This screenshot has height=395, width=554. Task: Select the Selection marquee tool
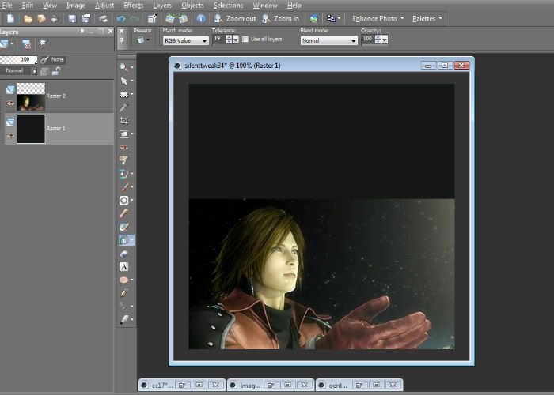(x=123, y=94)
